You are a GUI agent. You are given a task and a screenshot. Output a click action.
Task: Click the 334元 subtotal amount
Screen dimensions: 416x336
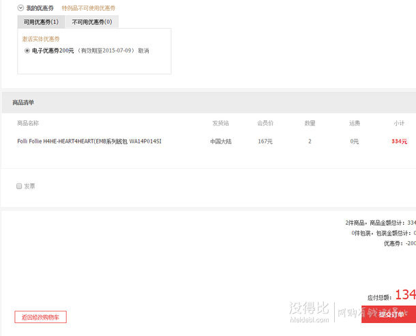[x=399, y=141]
